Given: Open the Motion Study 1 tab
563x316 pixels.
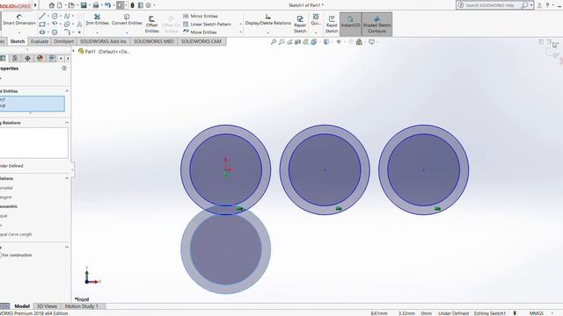Looking at the screenshot, I should 82,306.
